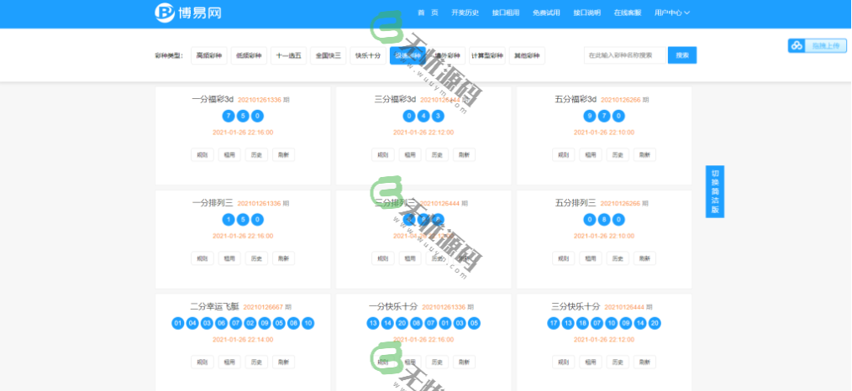Screen dimensions: 852x391
Task: Open the 用户中心 dropdown menu
Action: 671,13
